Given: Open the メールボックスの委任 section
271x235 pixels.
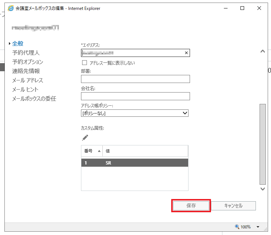Looking at the screenshot, I should click(x=34, y=99).
